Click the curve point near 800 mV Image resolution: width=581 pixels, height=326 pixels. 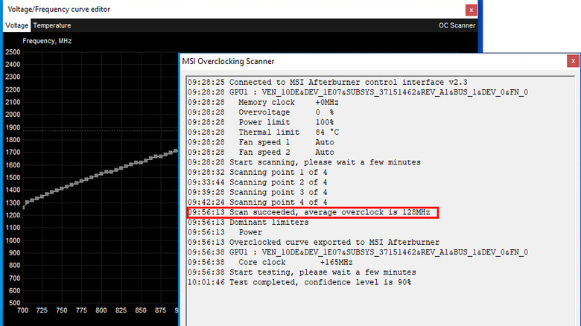pos(101,173)
